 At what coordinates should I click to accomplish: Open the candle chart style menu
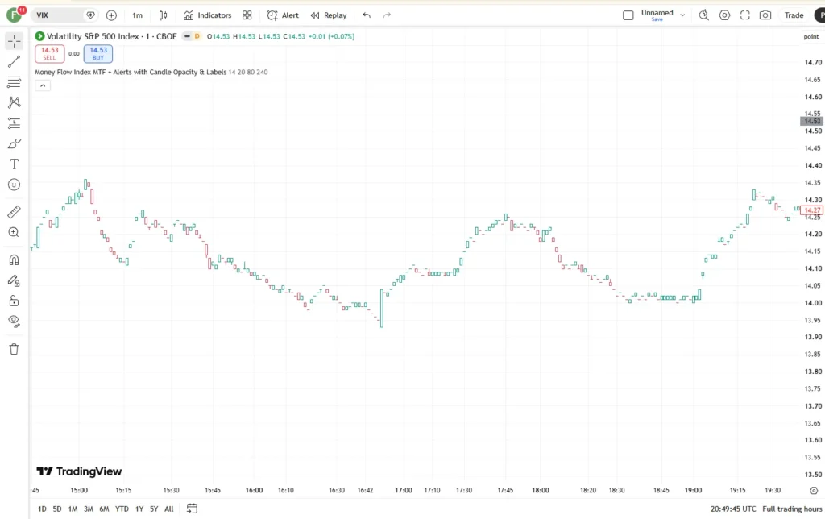(x=163, y=15)
